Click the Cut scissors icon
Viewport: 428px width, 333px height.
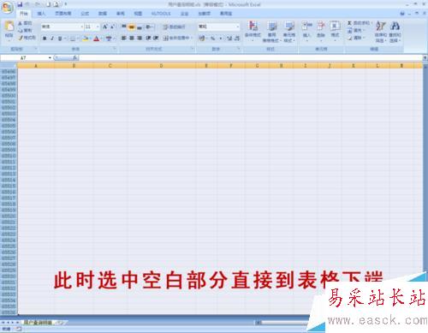click(x=21, y=23)
